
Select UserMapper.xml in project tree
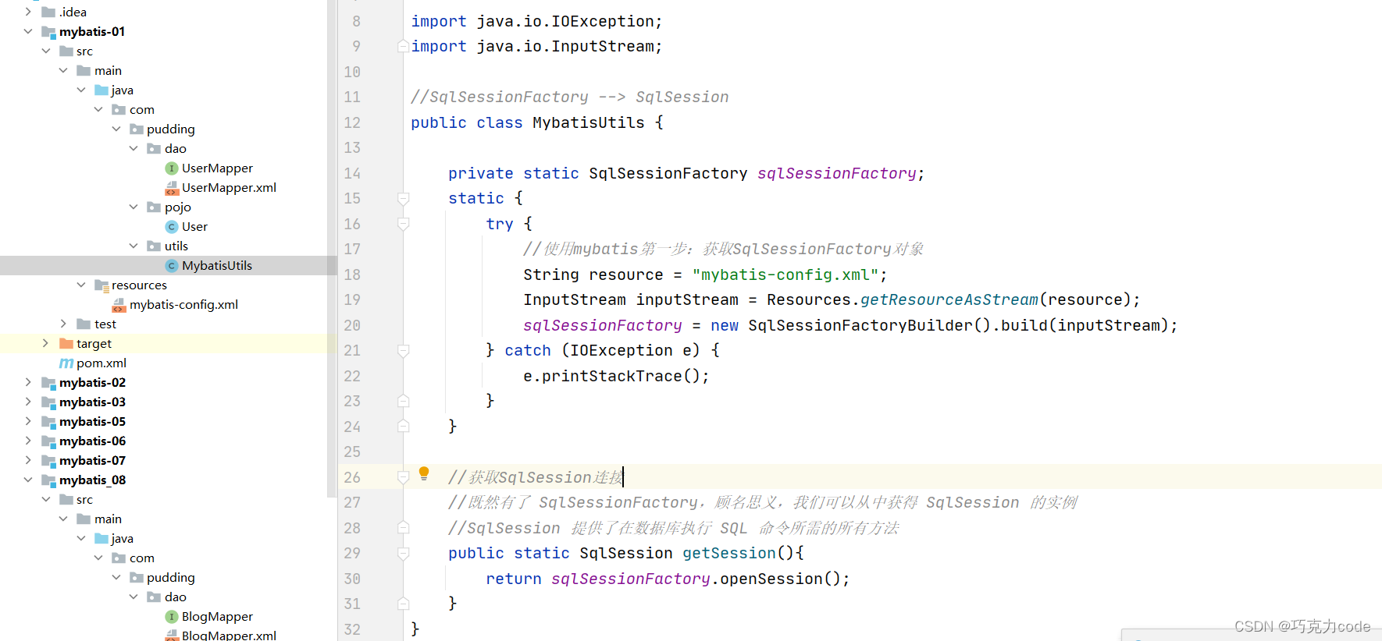coord(229,188)
